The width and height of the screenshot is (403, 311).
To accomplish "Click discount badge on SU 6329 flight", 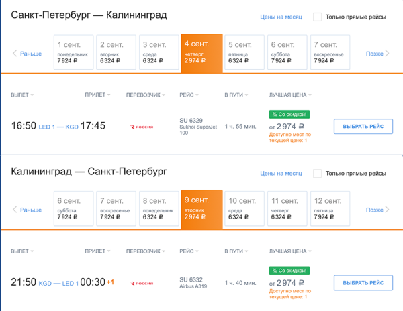I will (x=289, y=114).
